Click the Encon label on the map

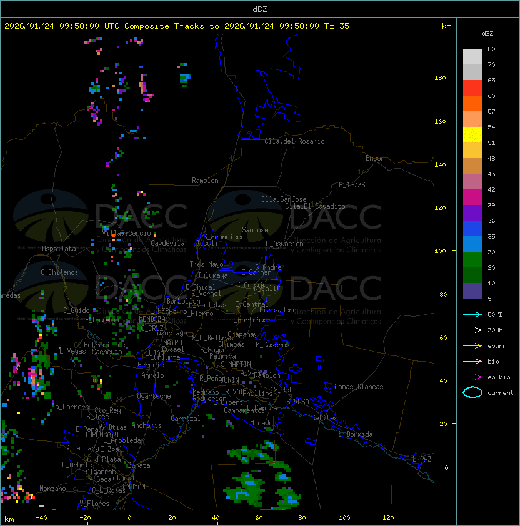pyautogui.click(x=375, y=158)
